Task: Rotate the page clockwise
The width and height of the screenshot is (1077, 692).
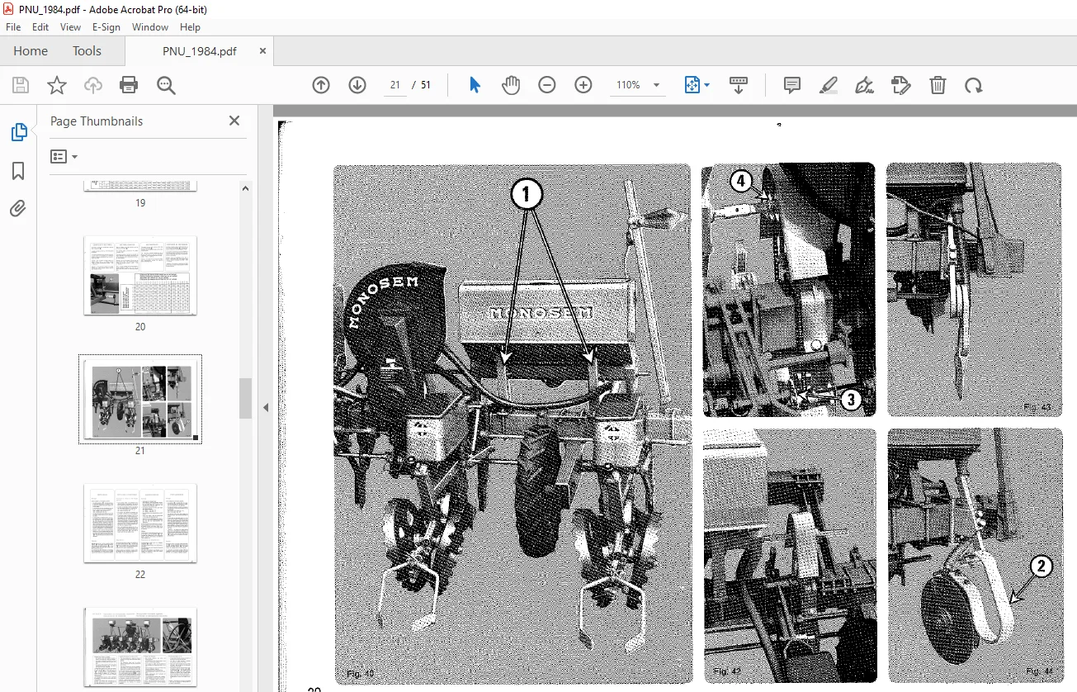Action: point(974,85)
